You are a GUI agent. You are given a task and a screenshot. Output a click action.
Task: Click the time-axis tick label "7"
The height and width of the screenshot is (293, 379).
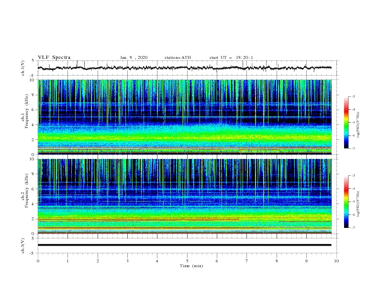[x=247, y=261]
